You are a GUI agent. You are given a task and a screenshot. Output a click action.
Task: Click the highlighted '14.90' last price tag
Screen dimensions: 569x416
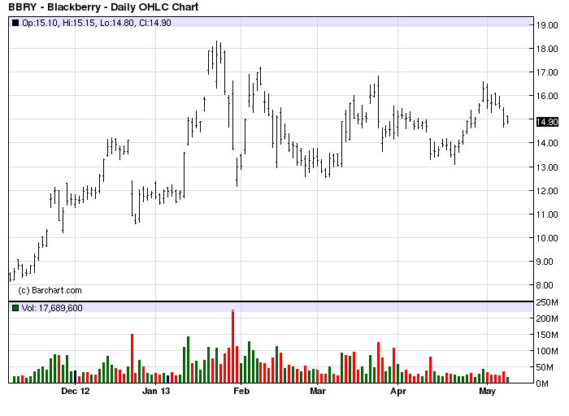coord(547,122)
